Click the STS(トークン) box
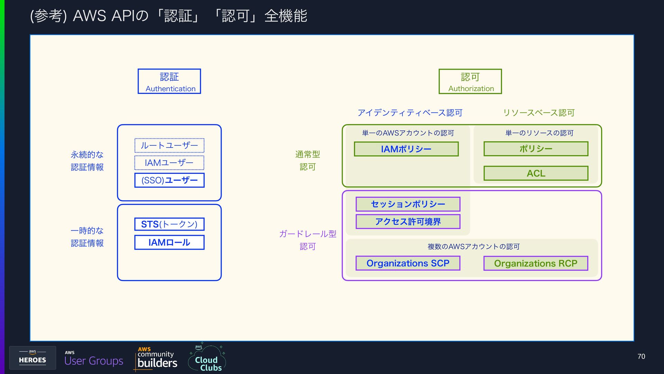 click(169, 224)
